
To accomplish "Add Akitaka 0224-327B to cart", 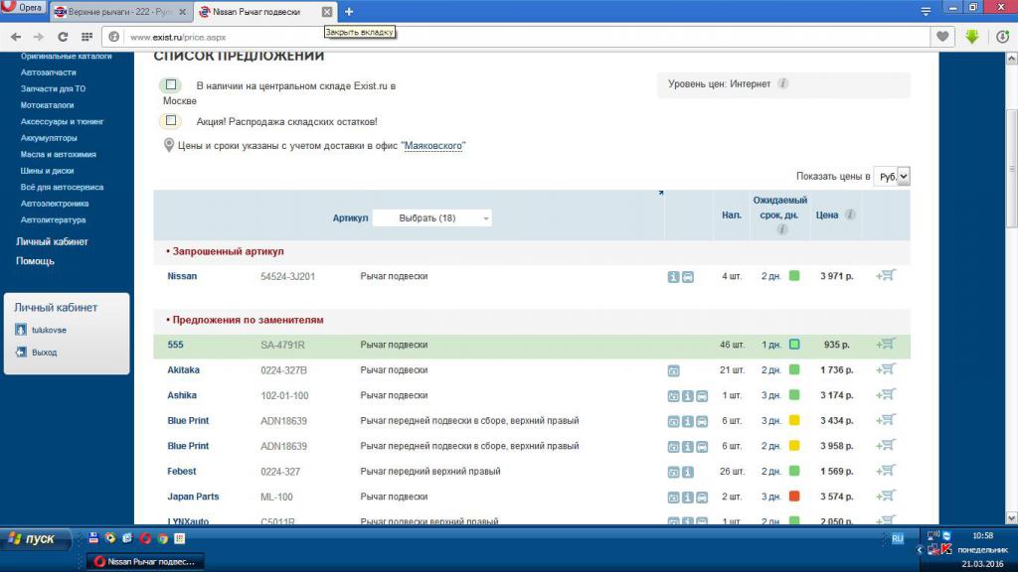I will (x=886, y=369).
